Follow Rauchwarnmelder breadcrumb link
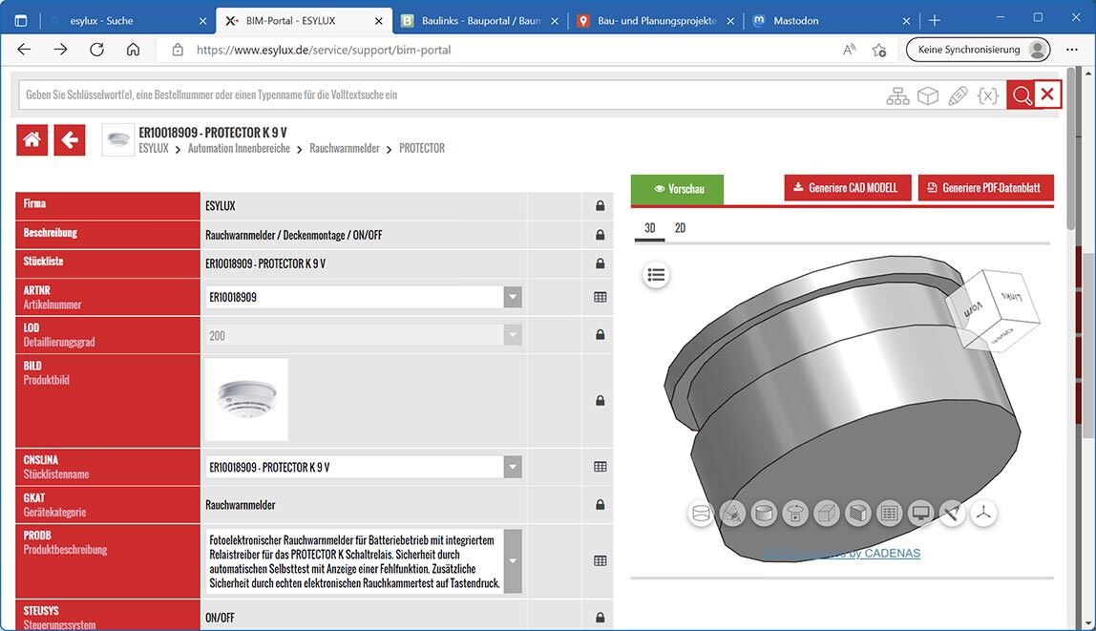The width and height of the screenshot is (1096, 631). (345, 148)
